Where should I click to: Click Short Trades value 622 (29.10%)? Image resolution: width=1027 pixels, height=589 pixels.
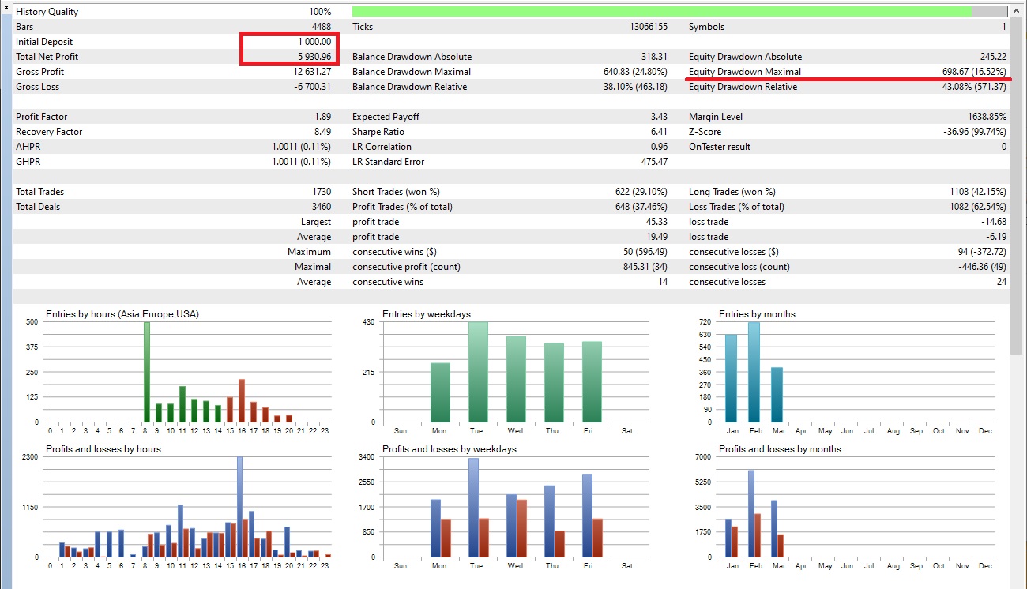point(641,192)
